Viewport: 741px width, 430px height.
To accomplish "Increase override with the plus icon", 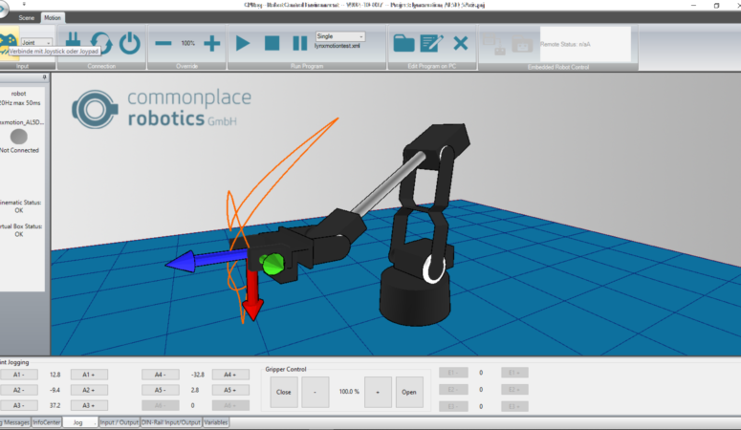I will pos(212,43).
